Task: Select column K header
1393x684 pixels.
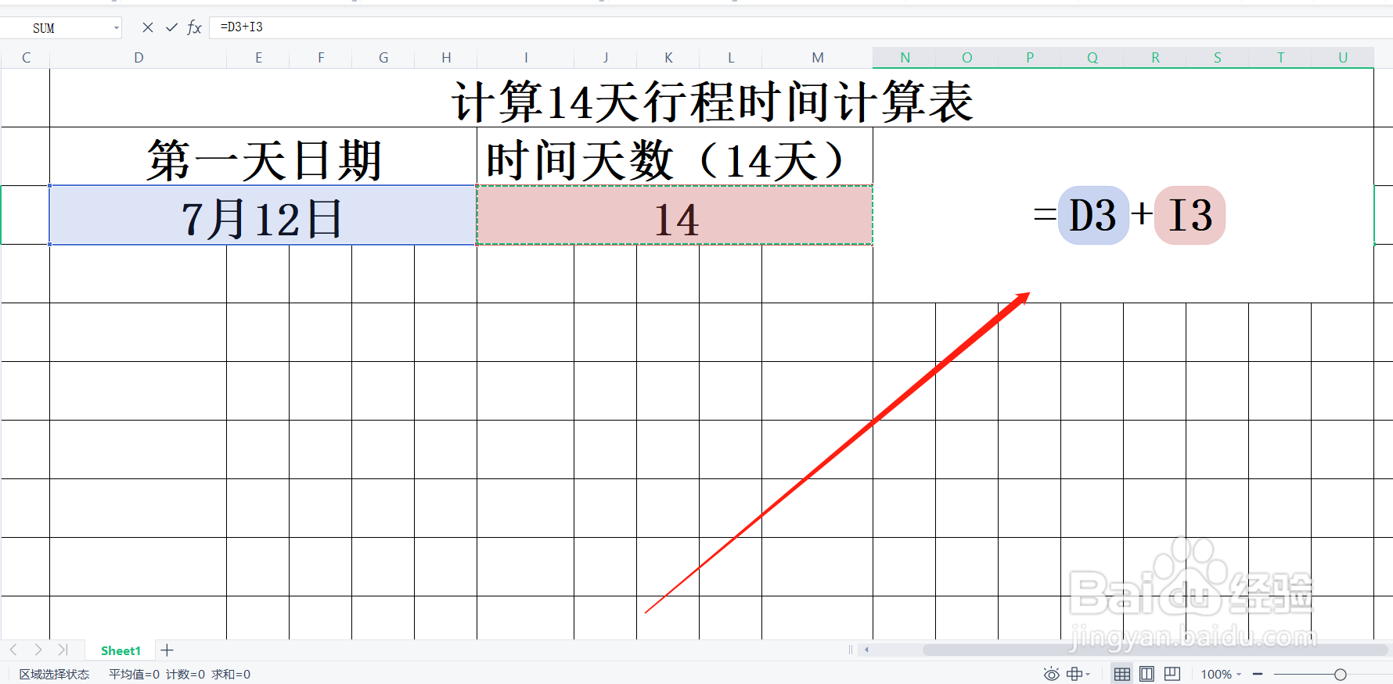Action: coord(668,58)
